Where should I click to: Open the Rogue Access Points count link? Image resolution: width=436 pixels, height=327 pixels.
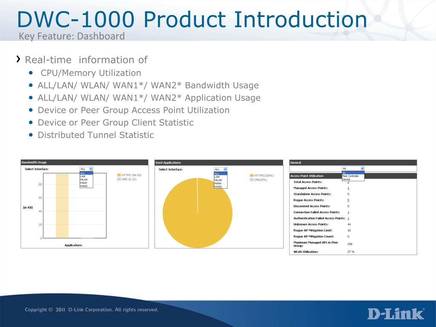348,200
